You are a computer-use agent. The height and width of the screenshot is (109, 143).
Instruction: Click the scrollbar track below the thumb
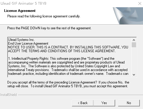[134, 60]
